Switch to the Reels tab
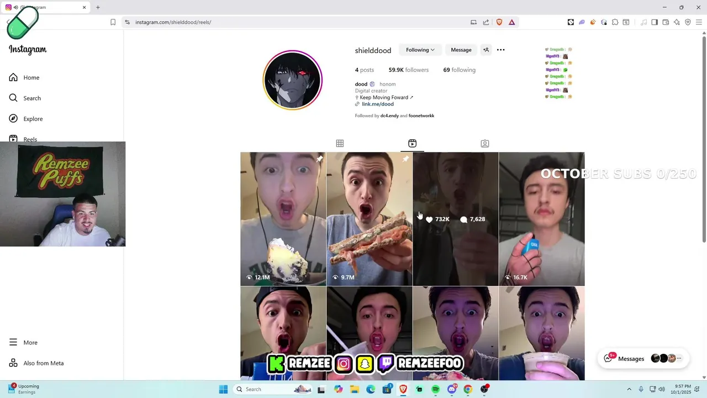The width and height of the screenshot is (707, 398). (412, 143)
